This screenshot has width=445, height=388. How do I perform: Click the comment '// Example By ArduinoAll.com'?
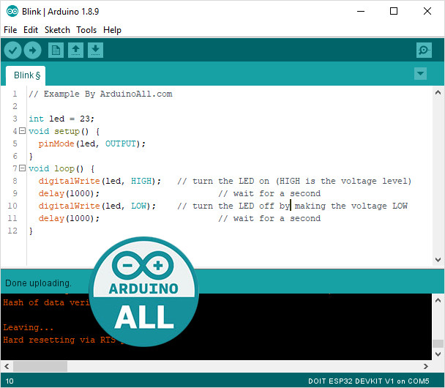tap(100, 94)
